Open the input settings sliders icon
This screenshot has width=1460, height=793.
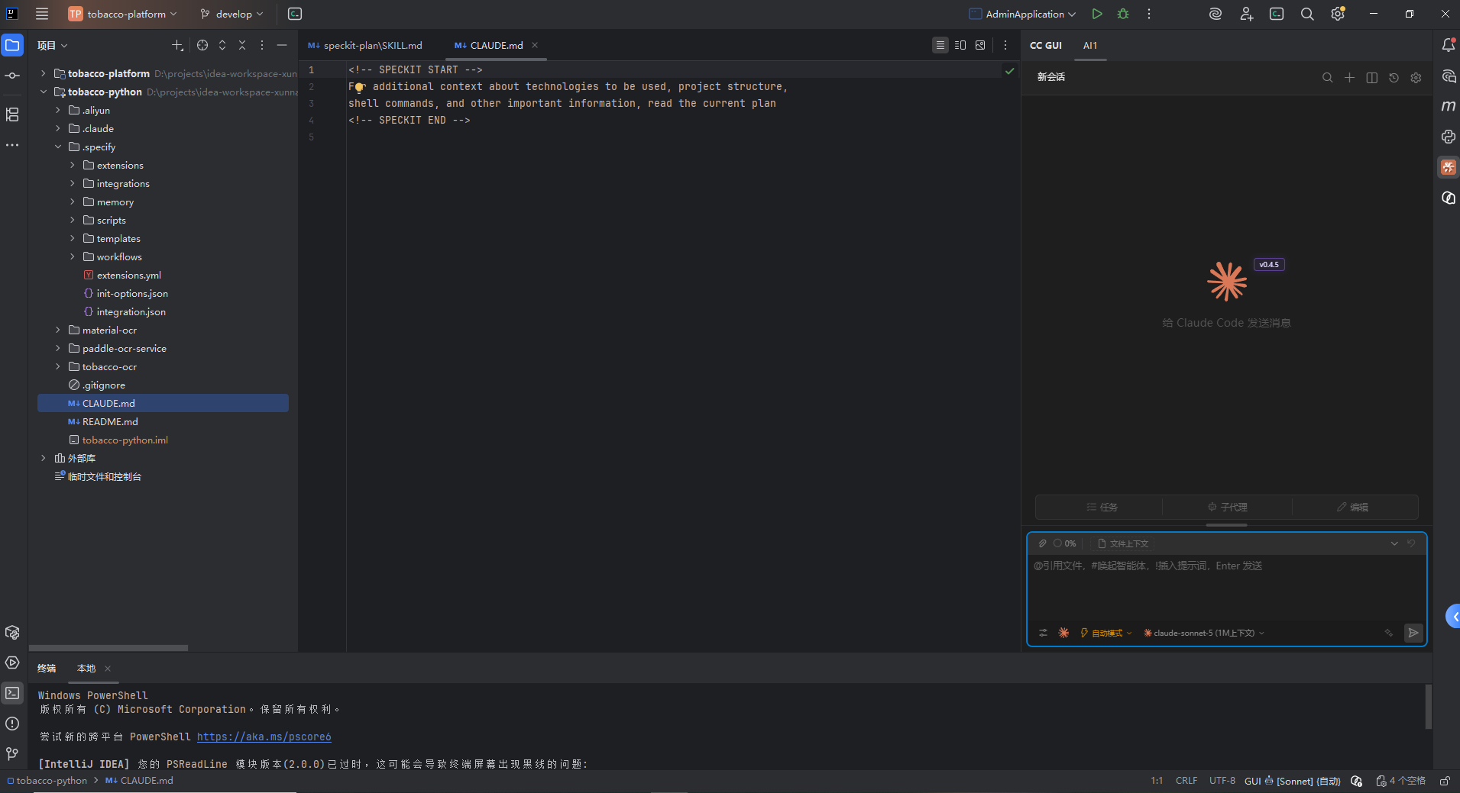pyautogui.click(x=1043, y=633)
